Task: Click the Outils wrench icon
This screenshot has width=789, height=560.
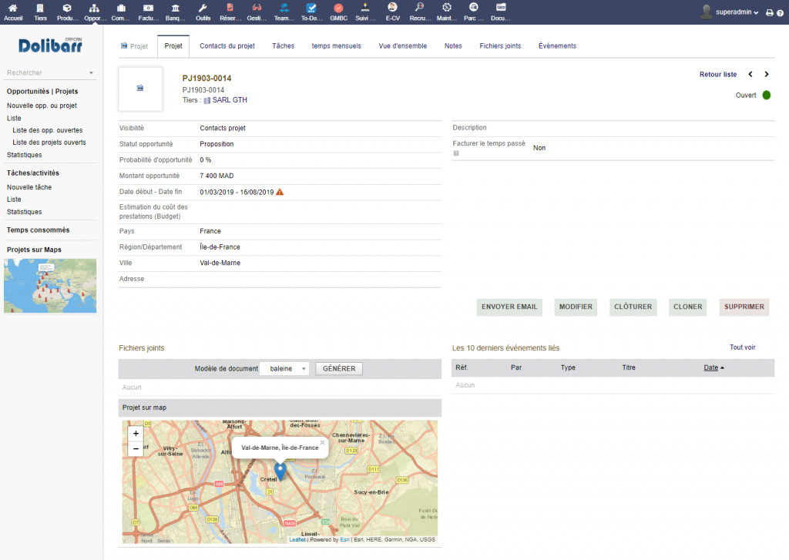Action: 203,8
